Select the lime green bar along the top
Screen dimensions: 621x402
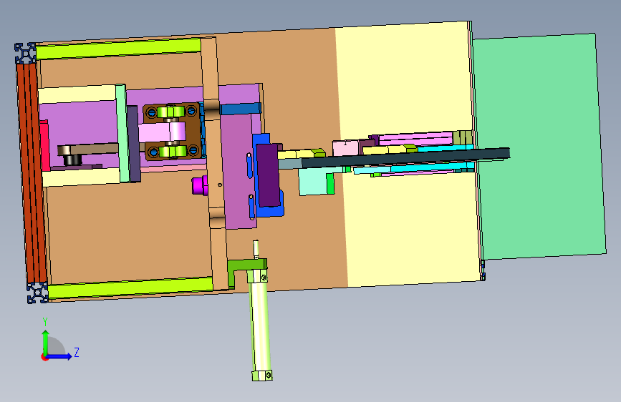pyautogui.click(x=118, y=49)
